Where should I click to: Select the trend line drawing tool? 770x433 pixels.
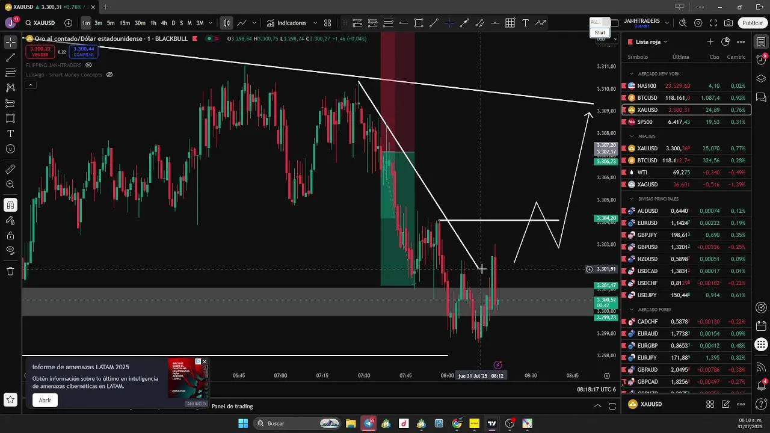(10, 58)
